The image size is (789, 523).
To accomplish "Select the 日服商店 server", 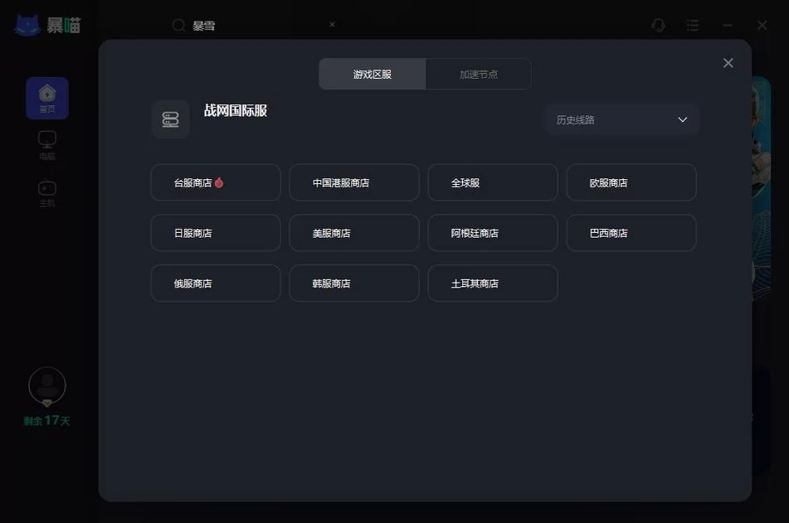I will click(x=216, y=233).
